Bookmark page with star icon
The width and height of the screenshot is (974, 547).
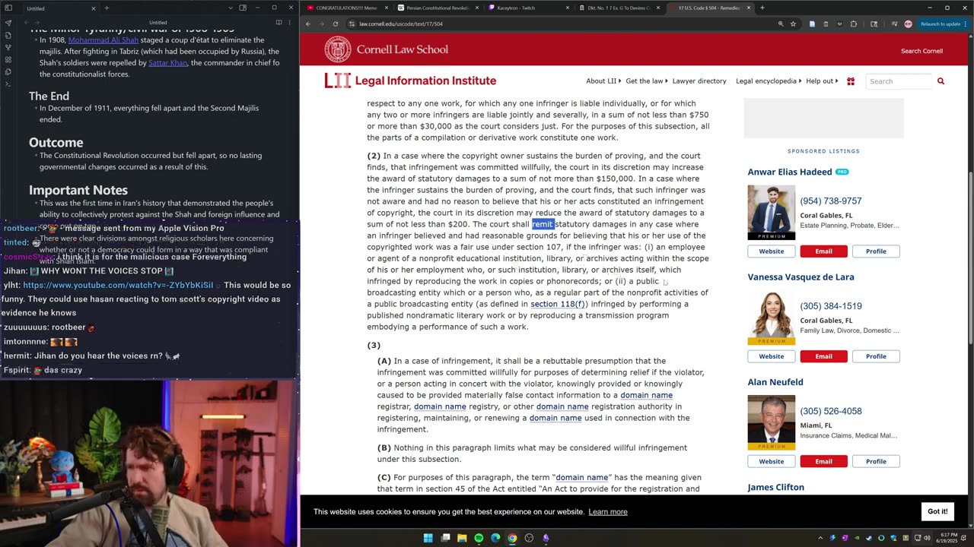(x=794, y=24)
